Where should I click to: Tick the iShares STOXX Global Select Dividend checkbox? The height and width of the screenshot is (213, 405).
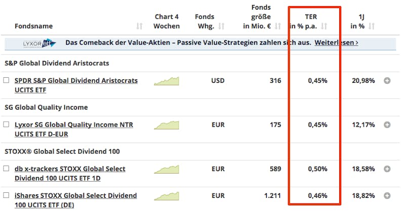pos(6,195)
